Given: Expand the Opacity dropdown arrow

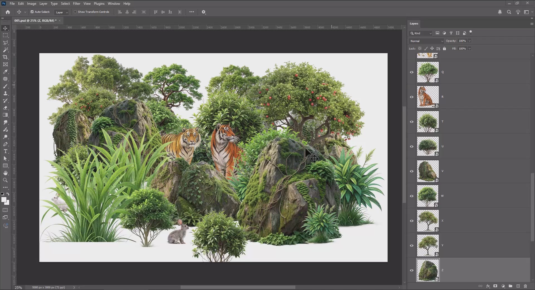Looking at the screenshot, I should click(470, 41).
